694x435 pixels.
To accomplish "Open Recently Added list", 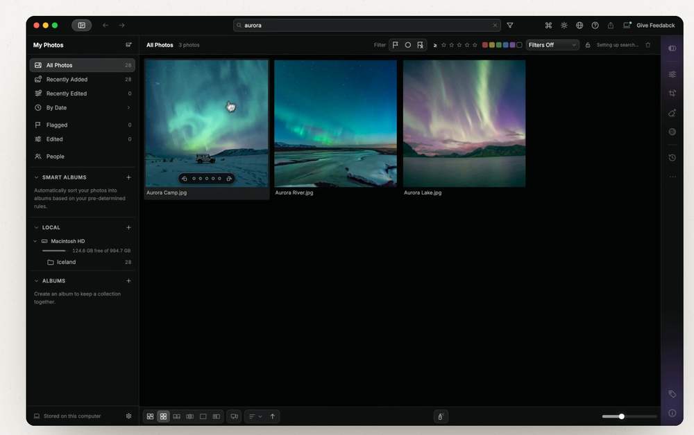I will point(83,80).
